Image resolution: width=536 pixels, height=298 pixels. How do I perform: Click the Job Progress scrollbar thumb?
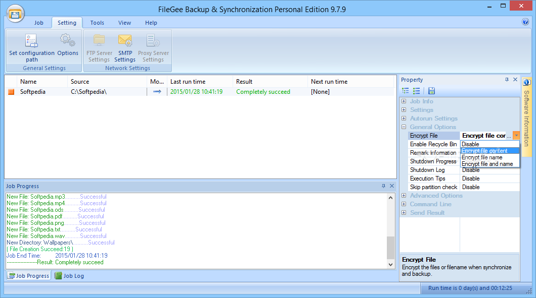point(390,248)
